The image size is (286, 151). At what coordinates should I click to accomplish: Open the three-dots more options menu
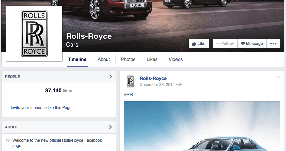tap(273, 44)
